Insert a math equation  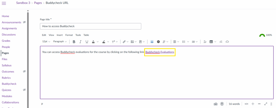point(221,42)
